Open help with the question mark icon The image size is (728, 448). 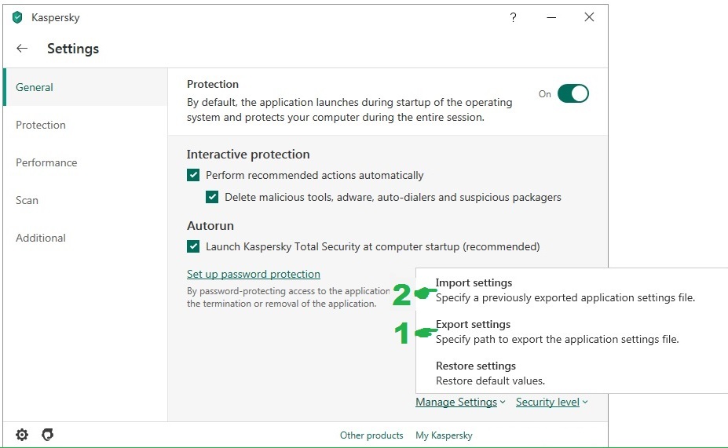[513, 17]
